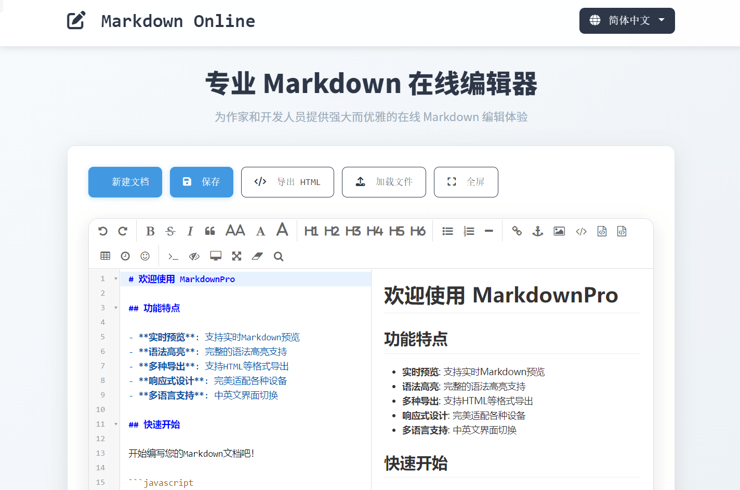Insert an H6 heading

click(x=418, y=231)
